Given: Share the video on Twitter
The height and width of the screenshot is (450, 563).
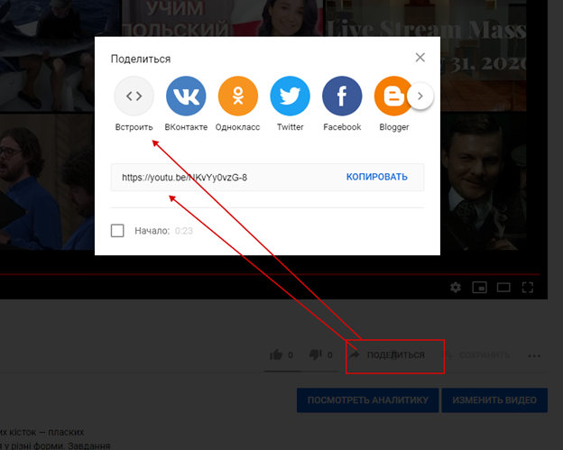Looking at the screenshot, I should [x=291, y=96].
